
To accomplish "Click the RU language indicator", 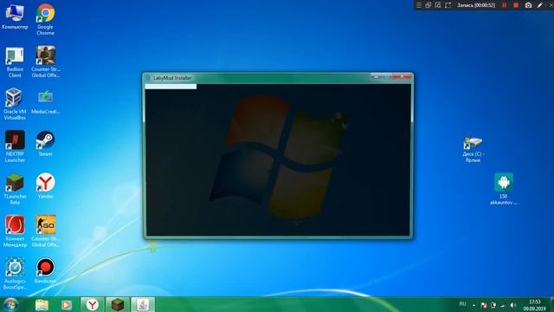I will (462, 304).
